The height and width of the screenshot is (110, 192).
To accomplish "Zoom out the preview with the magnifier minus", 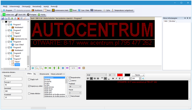I will point(41,68).
